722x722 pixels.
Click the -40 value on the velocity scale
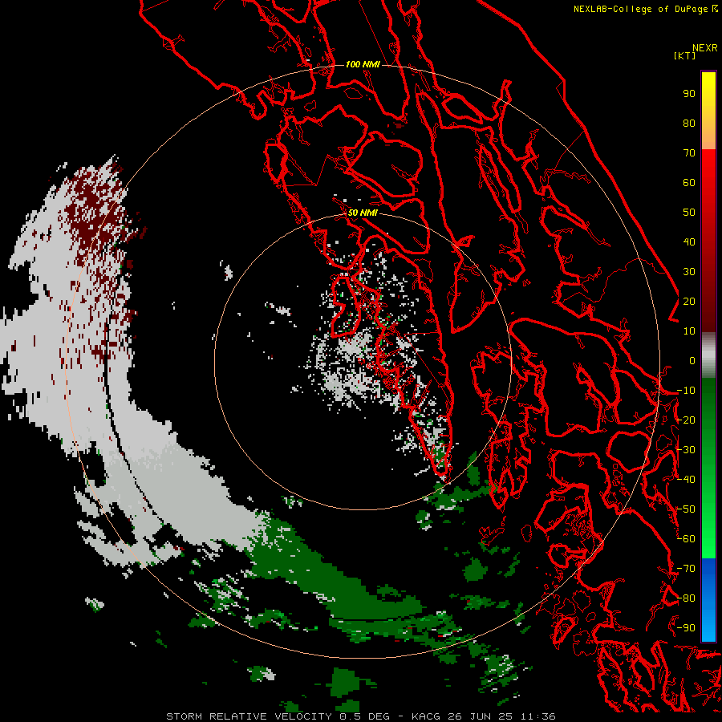686,480
